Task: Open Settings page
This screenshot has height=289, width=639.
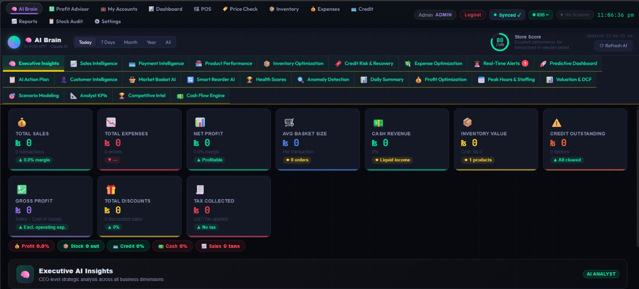Action: click(107, 21)
